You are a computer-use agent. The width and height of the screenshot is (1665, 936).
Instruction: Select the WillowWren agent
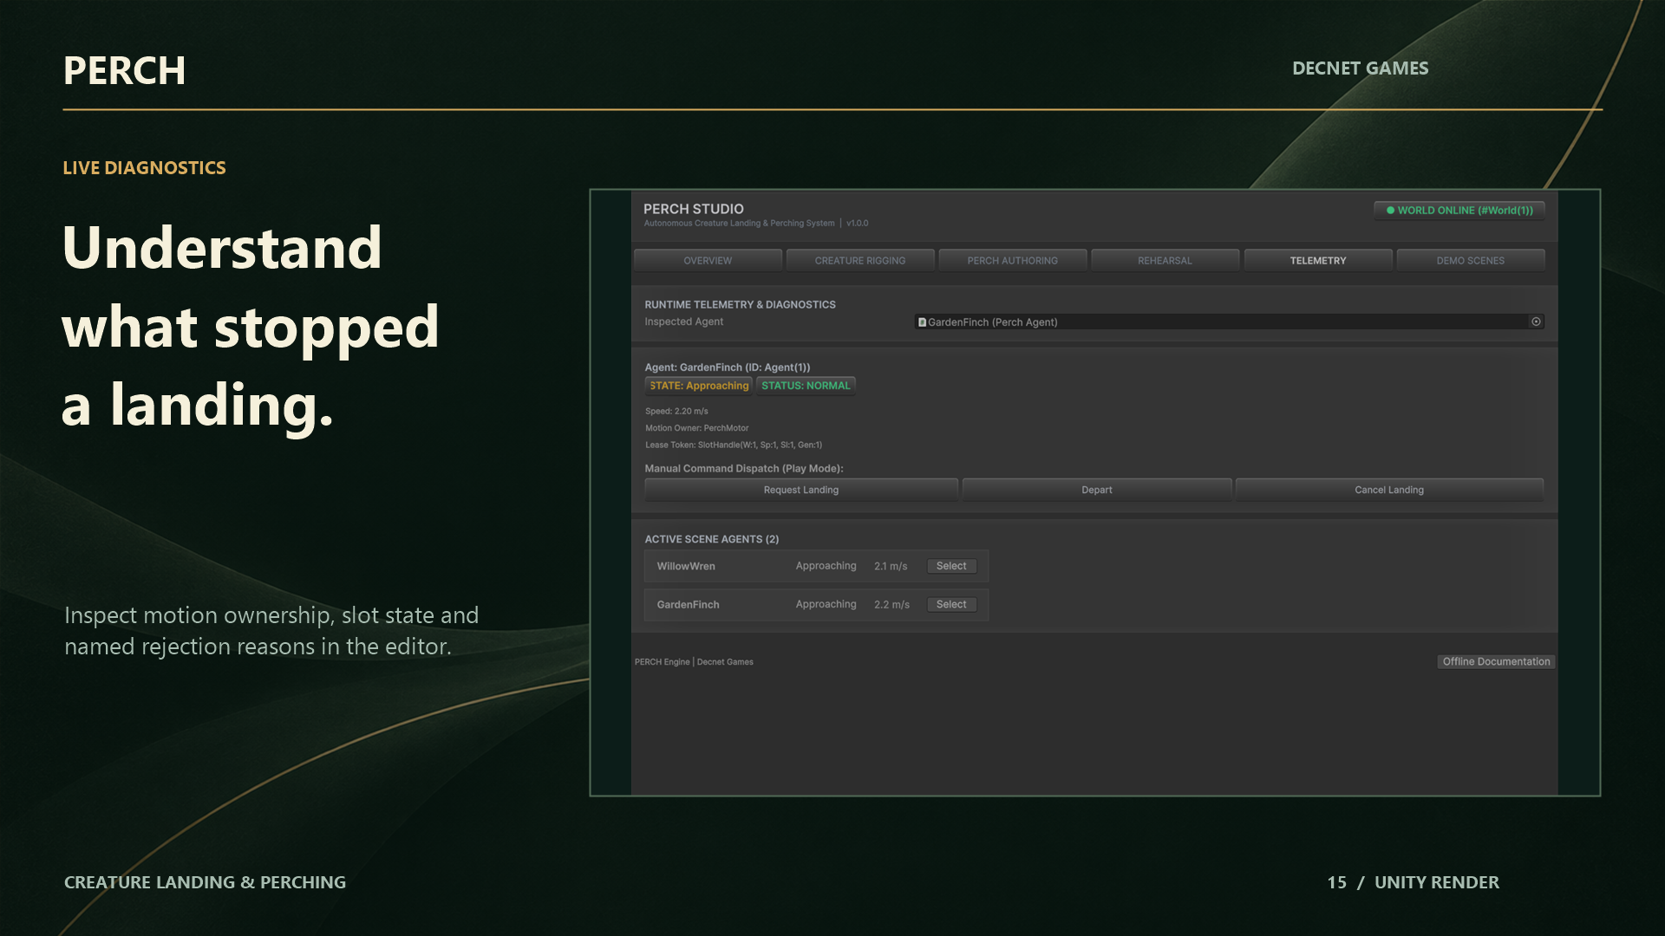951,566
